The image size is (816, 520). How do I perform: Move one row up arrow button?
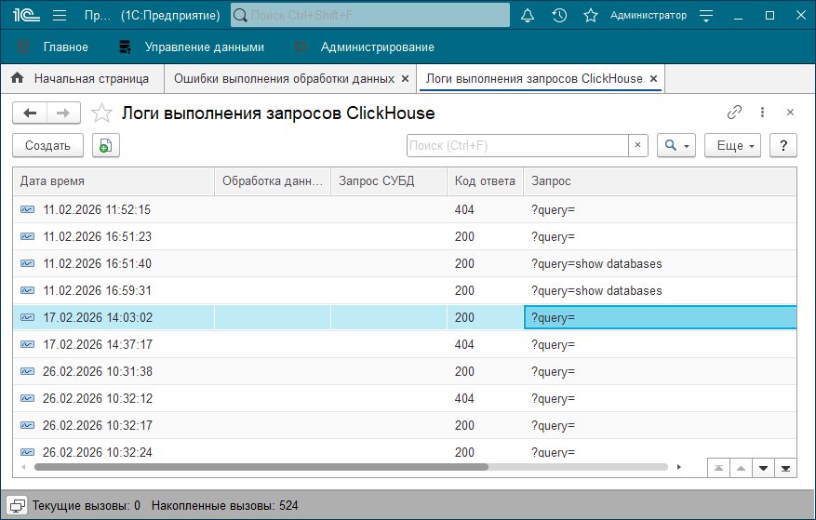coord(741,468)
